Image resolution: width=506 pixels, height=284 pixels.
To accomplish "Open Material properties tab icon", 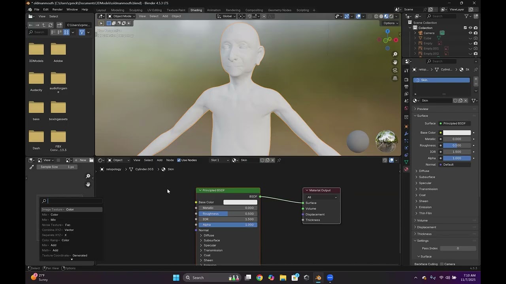I will tap(406, 169).
